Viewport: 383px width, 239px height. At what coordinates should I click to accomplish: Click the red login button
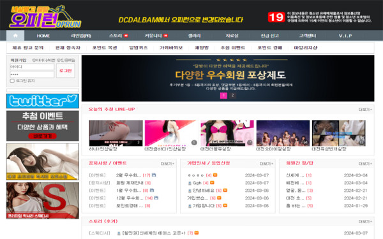(x=66, y=71)
